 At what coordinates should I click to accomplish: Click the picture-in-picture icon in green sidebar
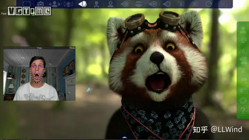click(243, 91)
